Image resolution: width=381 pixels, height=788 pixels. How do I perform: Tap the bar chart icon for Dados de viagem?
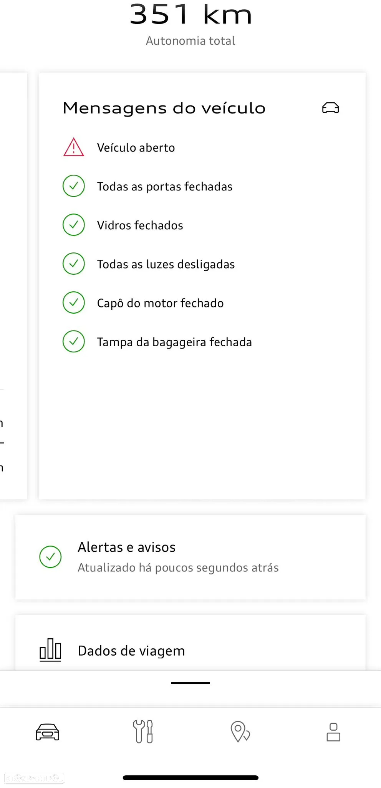coord(50,650)
